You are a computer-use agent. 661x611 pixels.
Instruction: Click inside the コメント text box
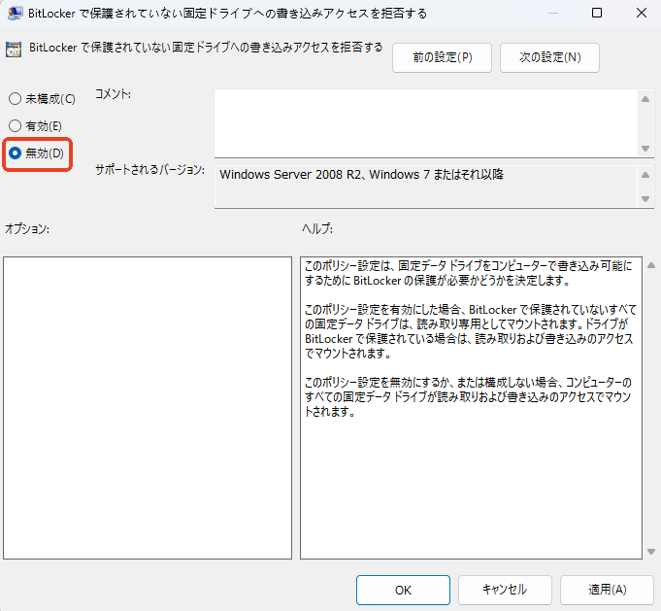click(426, 123)
